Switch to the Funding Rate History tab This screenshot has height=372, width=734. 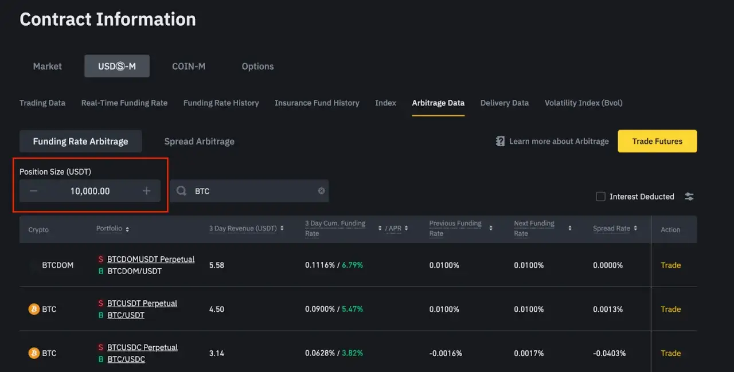coord(221,103)
